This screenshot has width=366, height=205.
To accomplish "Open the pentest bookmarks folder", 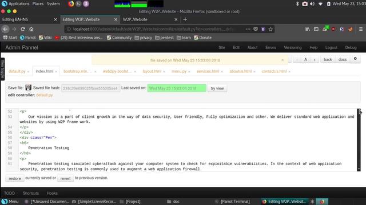I will 164,38.
